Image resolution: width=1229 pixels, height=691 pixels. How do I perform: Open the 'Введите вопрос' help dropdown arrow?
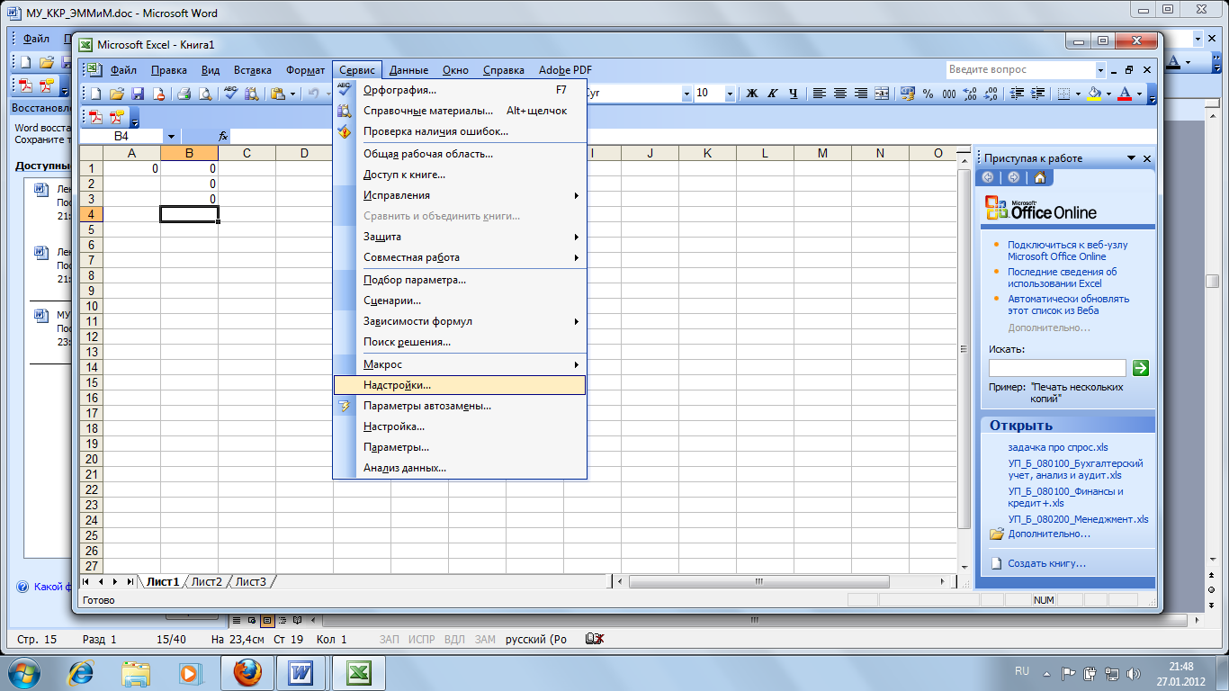1100,70
